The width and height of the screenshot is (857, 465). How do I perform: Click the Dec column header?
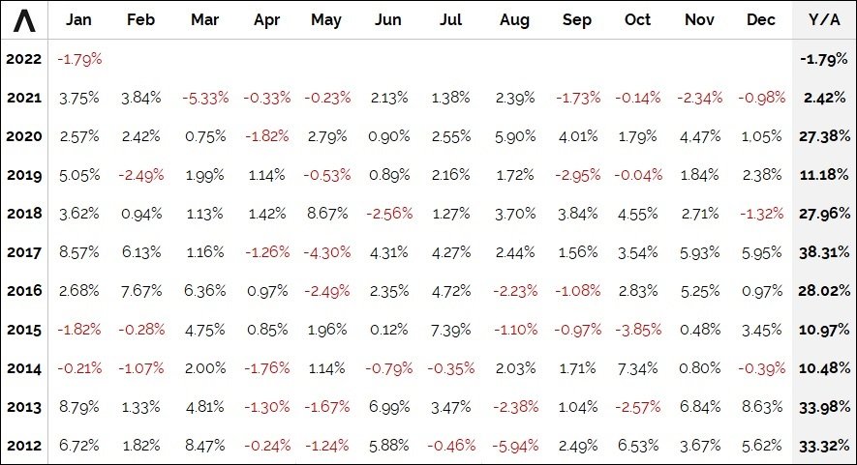point(761,20)
